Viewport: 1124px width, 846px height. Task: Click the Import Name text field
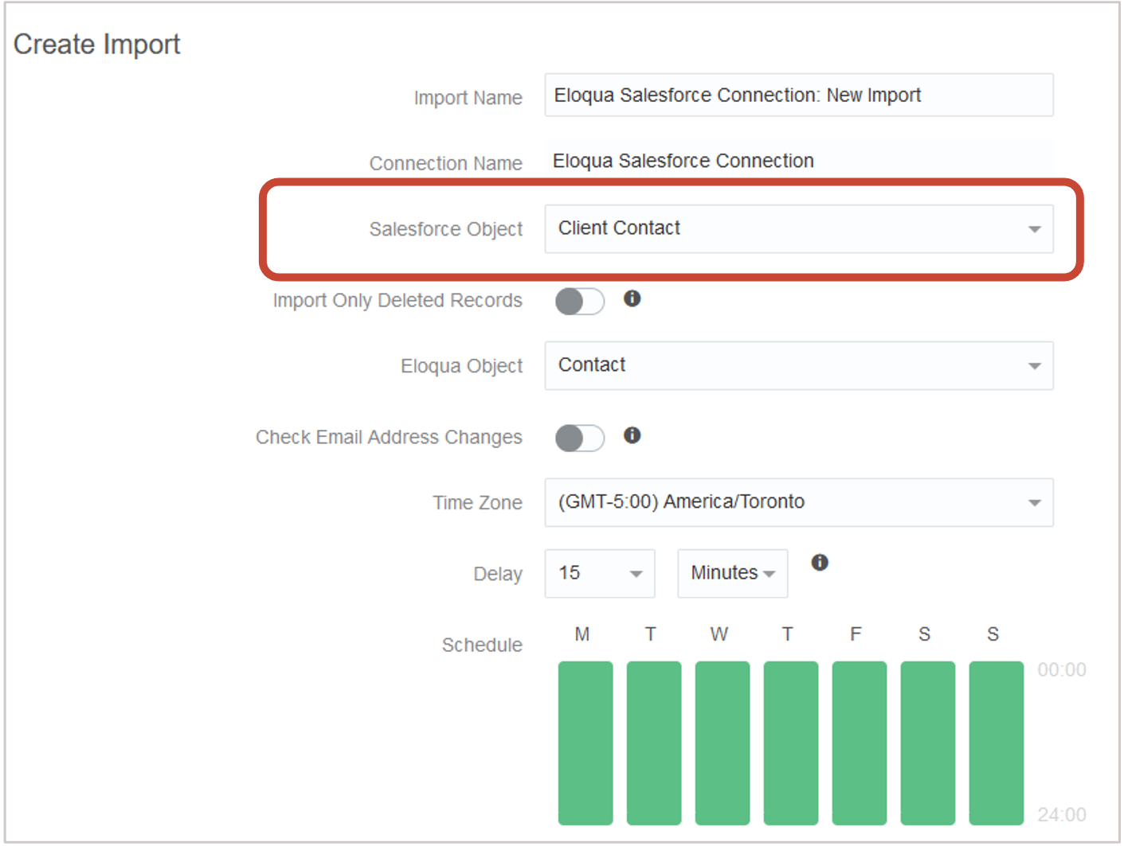click(798, 96)
